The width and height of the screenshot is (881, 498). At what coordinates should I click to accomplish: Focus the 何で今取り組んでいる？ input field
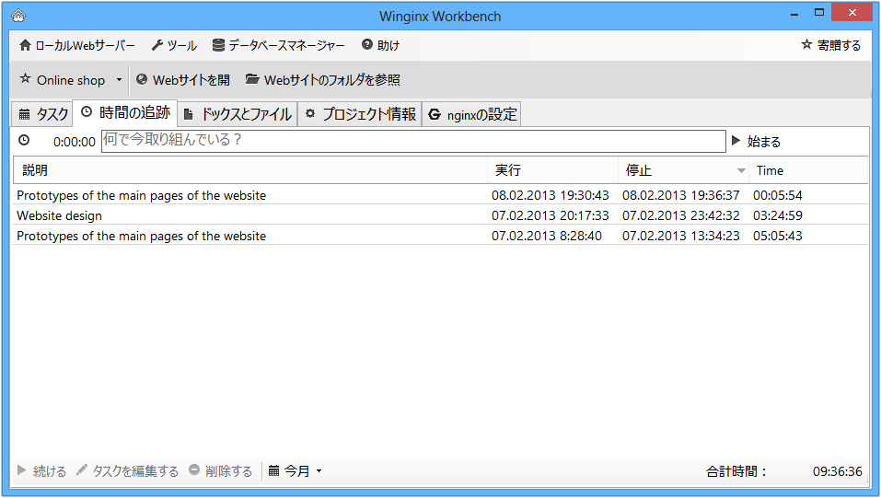[x=413, y=141]
